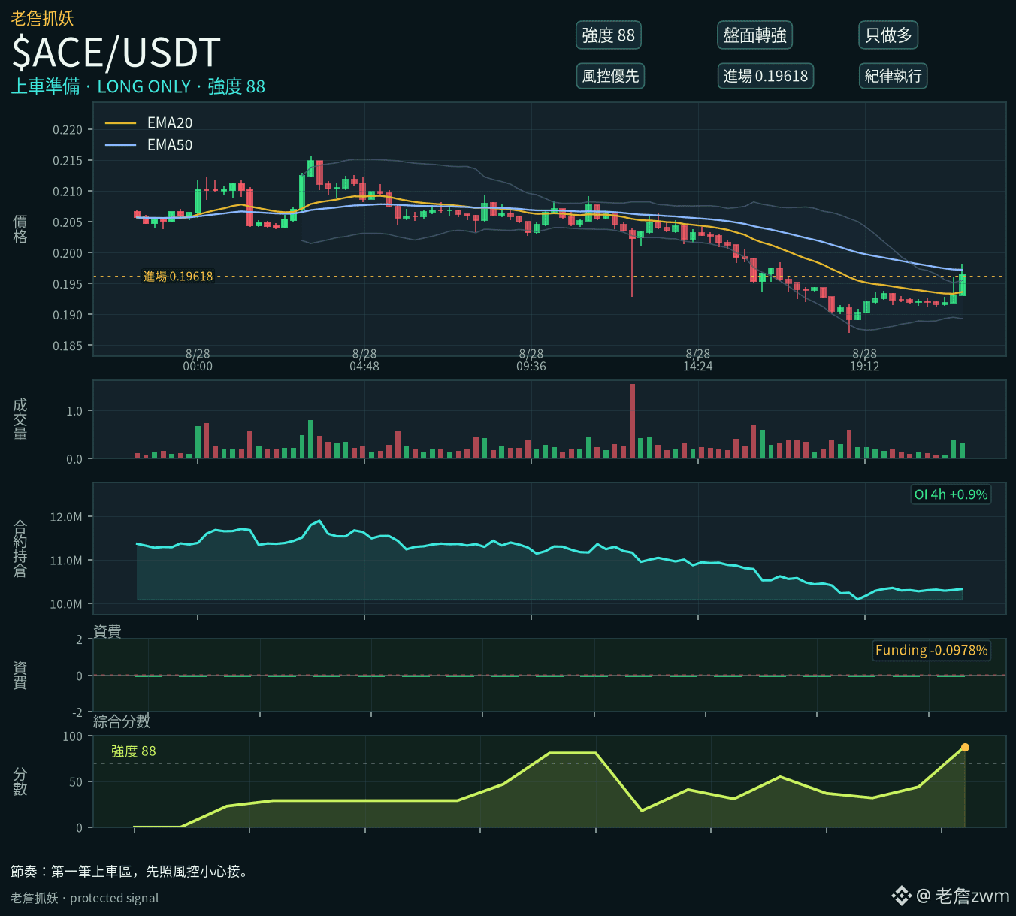Click the 12.0M open interest axis label
The width and height of the screenshot is (1016, 916).
(66, 517)
